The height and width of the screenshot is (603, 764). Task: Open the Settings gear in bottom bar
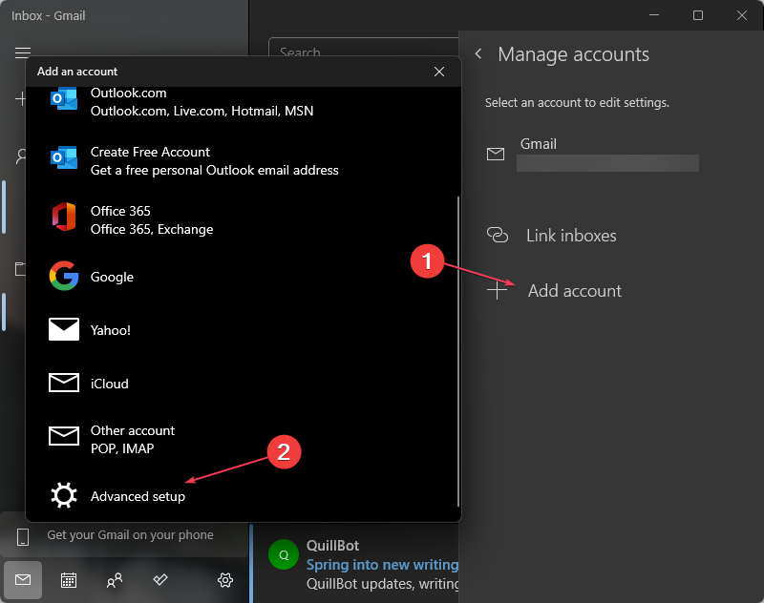point(225,579)
